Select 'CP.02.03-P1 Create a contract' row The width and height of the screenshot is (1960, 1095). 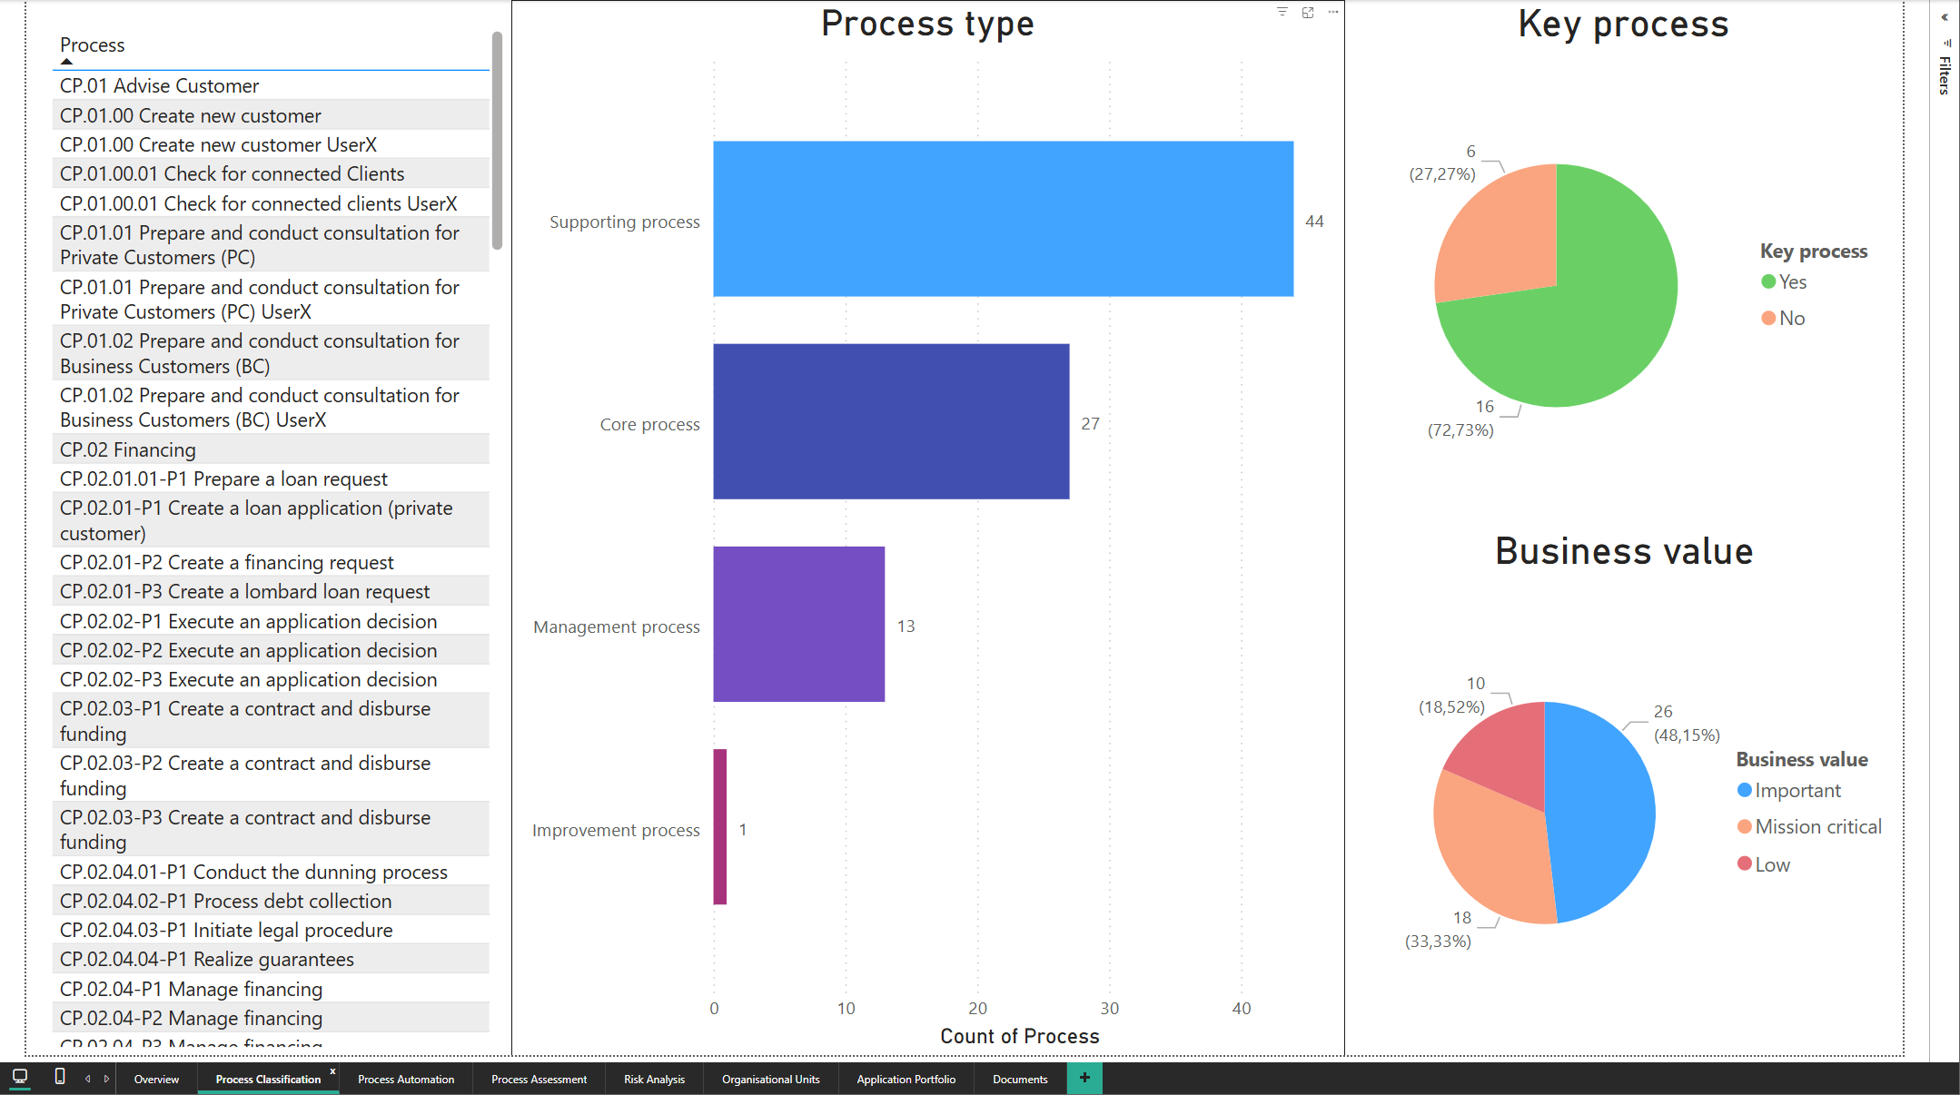(x=271, y=721)
